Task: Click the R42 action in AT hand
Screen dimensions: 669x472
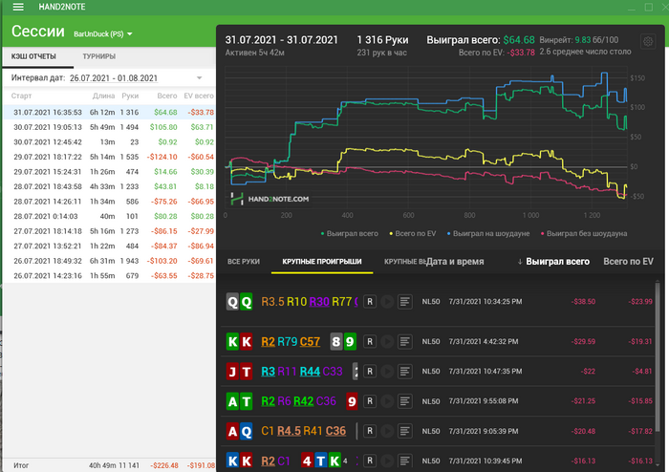Action: click(303, 401)
